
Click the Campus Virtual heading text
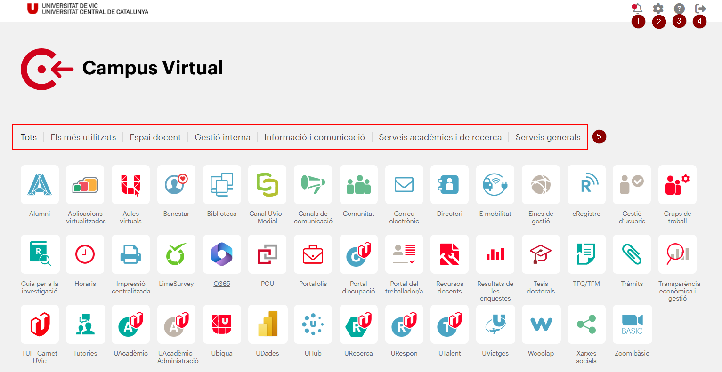153,68
